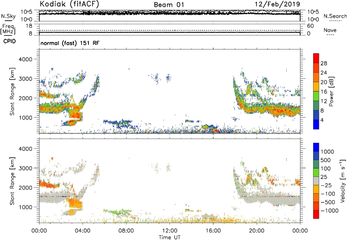The image size is (347, 240).
Task: Click the 'Time UT' axis title
Action: point(170,237)
